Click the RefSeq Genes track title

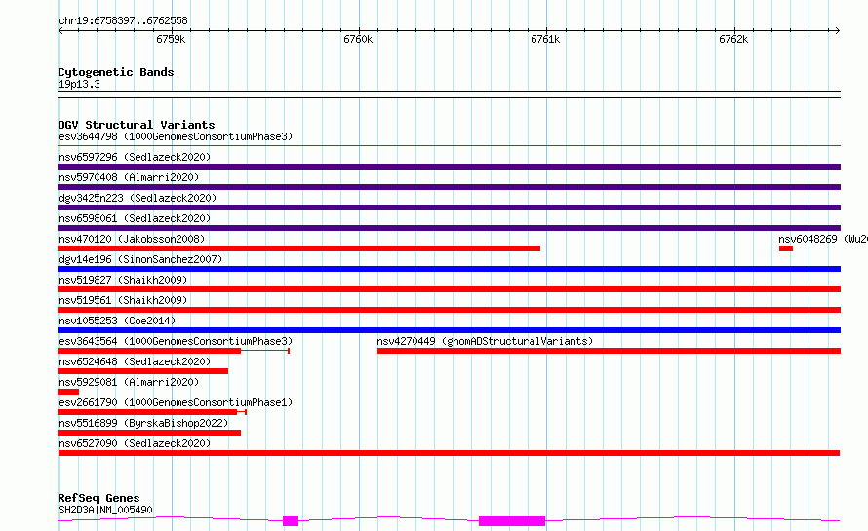pos(99,498)
